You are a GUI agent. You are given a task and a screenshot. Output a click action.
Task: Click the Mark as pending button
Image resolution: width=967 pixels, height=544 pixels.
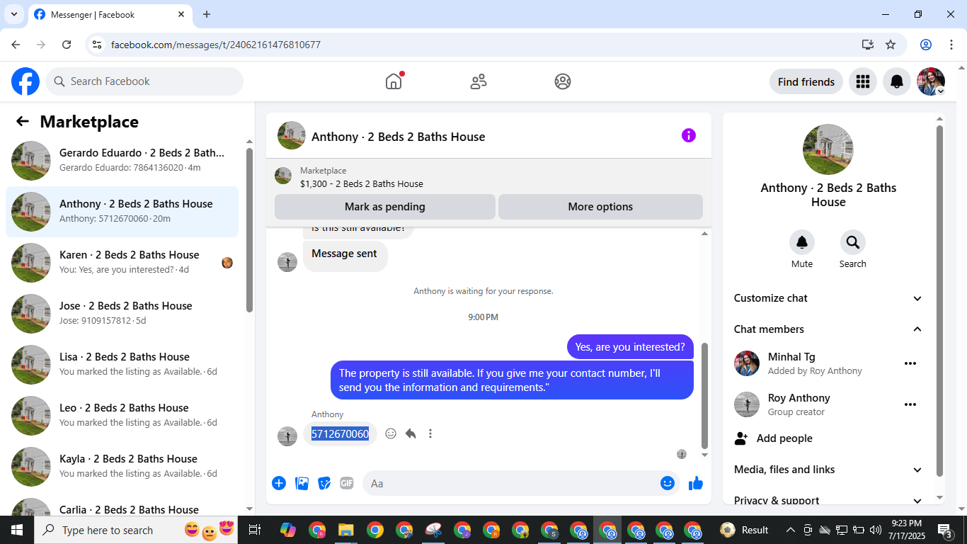(x=385, y=207)
